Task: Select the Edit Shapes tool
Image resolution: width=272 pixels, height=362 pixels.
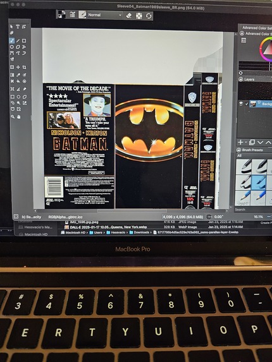Action: (24, 27)
